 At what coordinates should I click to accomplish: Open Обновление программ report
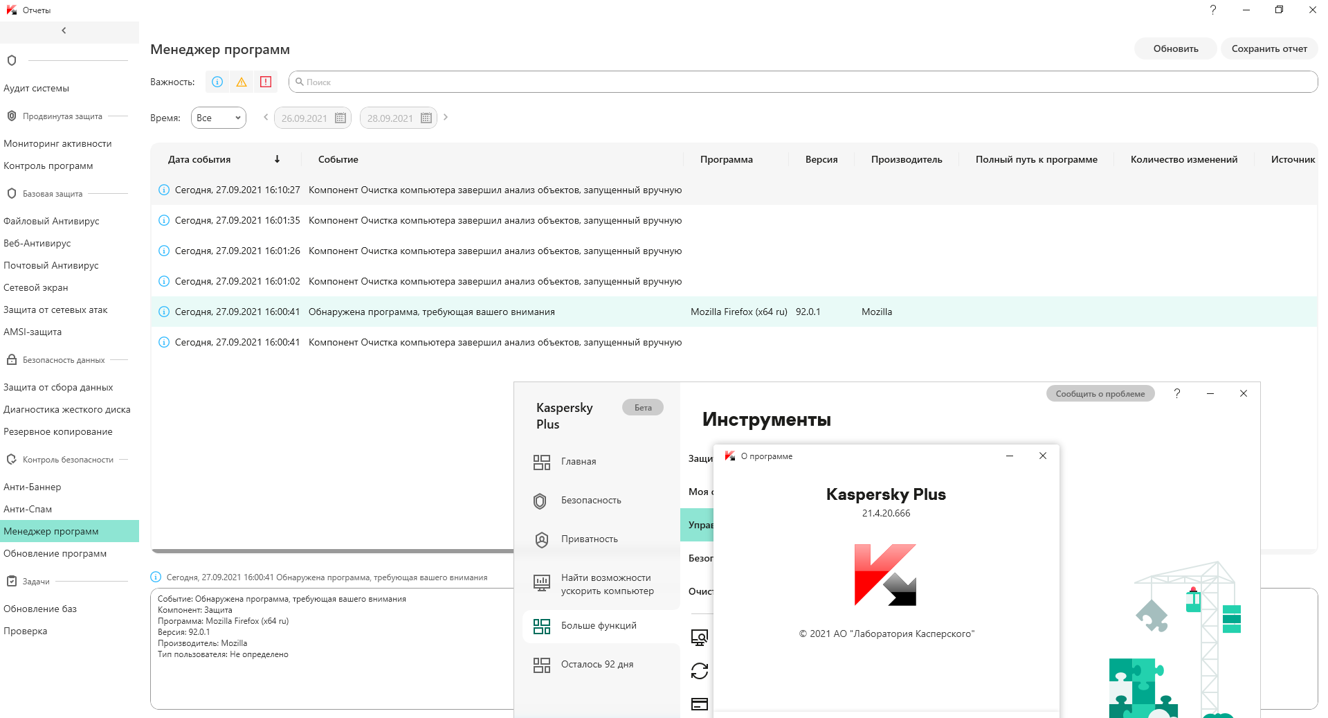[x=55, y=553]
